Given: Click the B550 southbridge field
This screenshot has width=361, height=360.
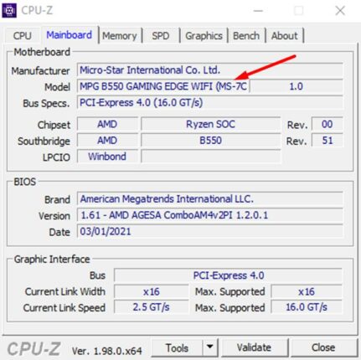Looking at the screenshot, I should 210,141.
